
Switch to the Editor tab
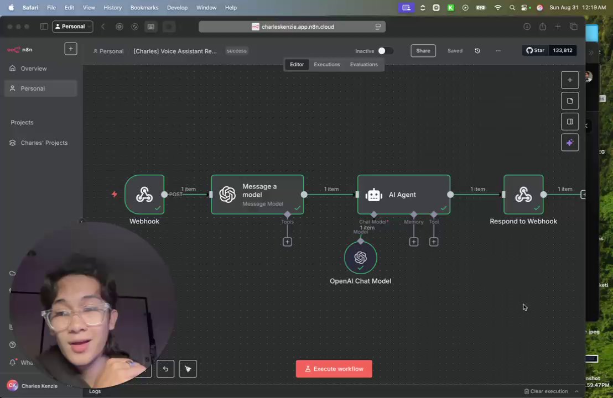tap(297, 65)
